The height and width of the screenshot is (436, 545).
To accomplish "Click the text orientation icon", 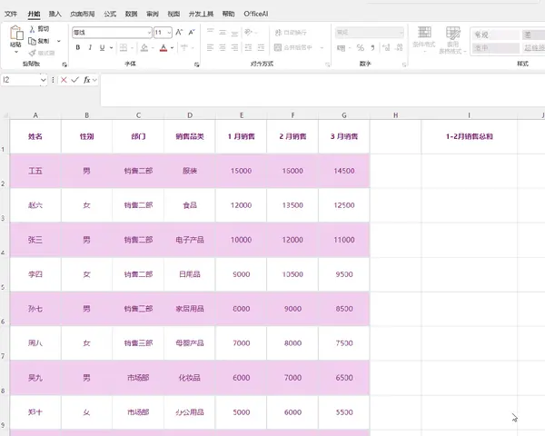I will click(x=248, y=32).
